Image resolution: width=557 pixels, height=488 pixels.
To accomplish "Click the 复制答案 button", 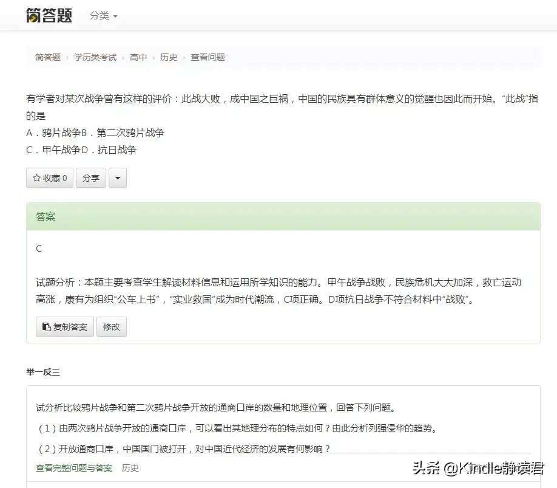I will [x=65, y=326].
